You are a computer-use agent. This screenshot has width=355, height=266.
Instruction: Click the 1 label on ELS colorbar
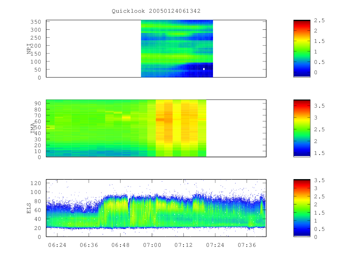316,221
